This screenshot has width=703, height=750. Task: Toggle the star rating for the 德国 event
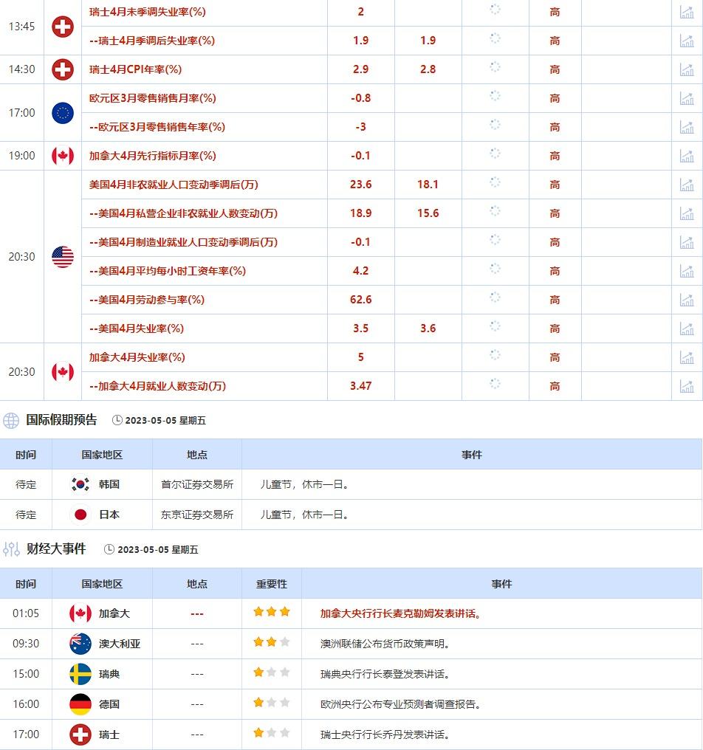pyautogui.click(x=271, y=703)
